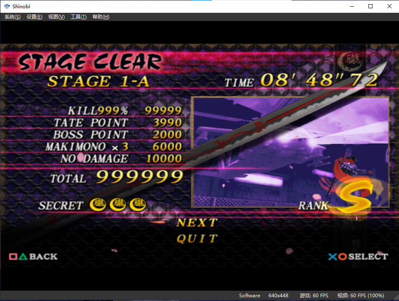Click the NO DAMAGE value 10000

pyautogui.click(x=164, y=159)
